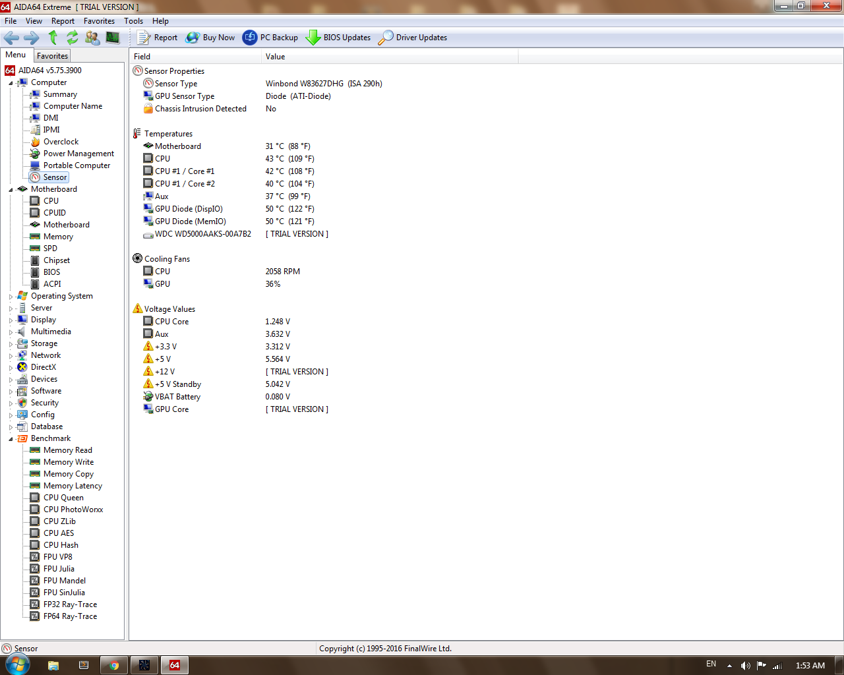
Task: Open the ACPI page
Action: tap(52, 284)
